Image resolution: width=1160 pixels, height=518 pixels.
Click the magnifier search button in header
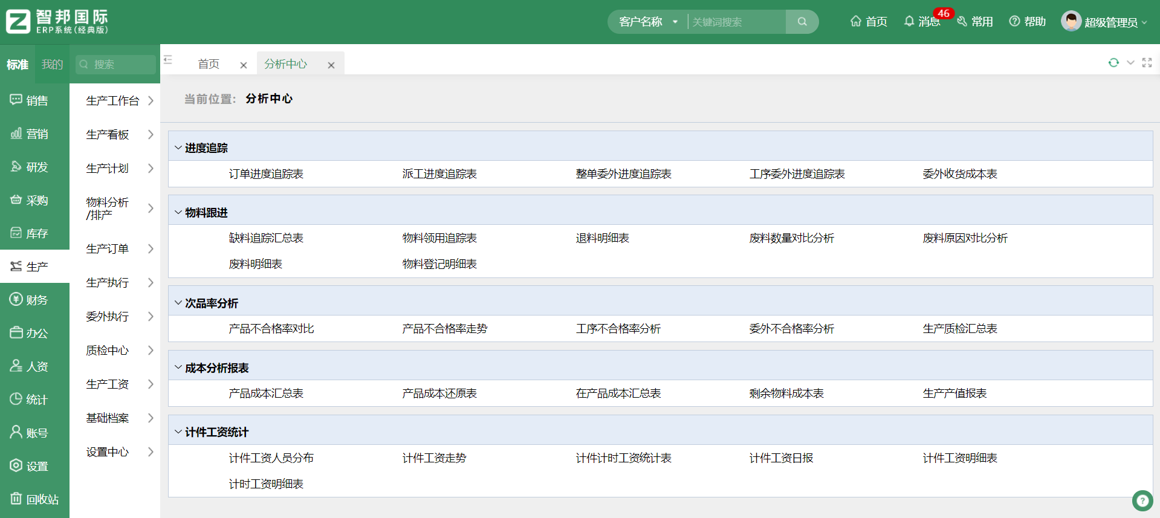pyautogui.click(x=802, y=22)
